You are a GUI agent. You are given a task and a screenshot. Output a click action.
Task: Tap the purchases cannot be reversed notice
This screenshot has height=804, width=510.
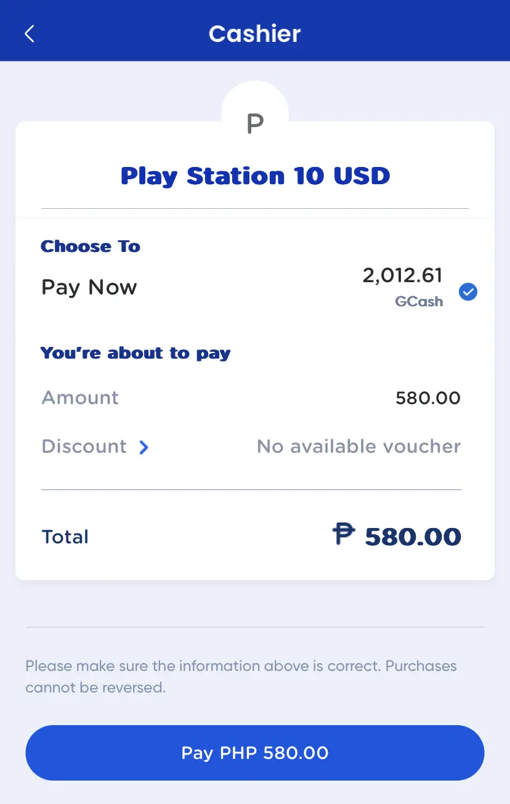tap(241, 676)
